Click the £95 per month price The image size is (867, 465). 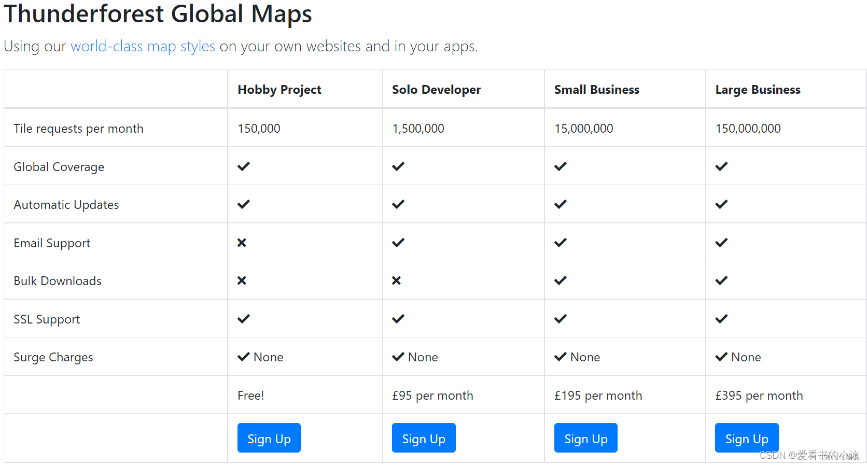click(432, 396)
